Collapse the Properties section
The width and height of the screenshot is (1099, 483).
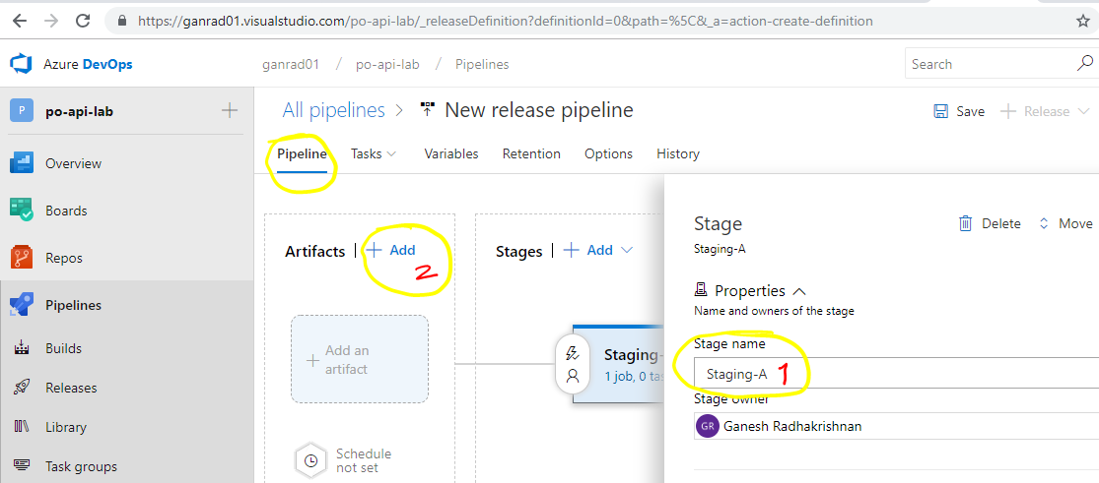click(x=799, y=290)
